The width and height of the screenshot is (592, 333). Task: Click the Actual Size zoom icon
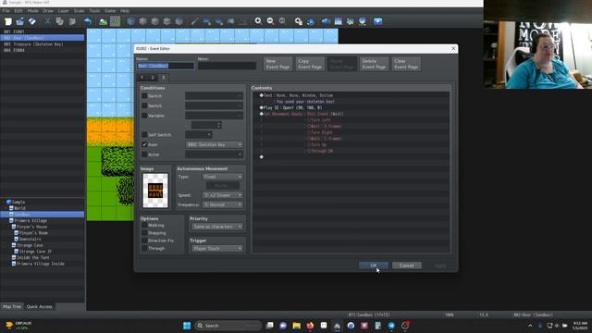tap(282, 21)
